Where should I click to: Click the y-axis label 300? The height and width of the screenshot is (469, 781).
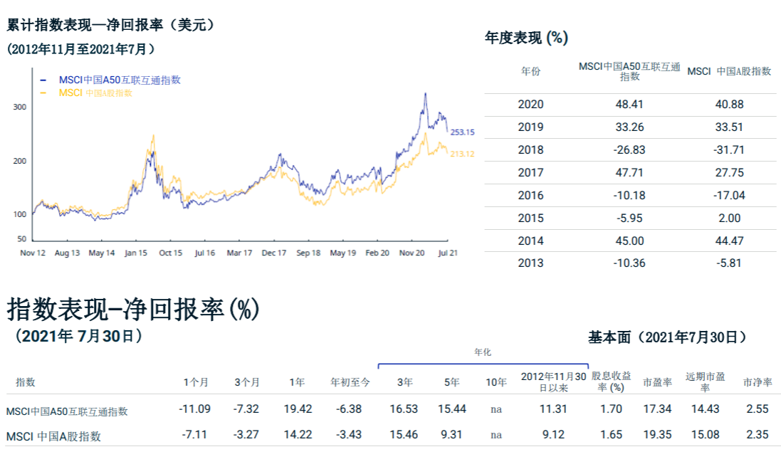coord(19,107)
